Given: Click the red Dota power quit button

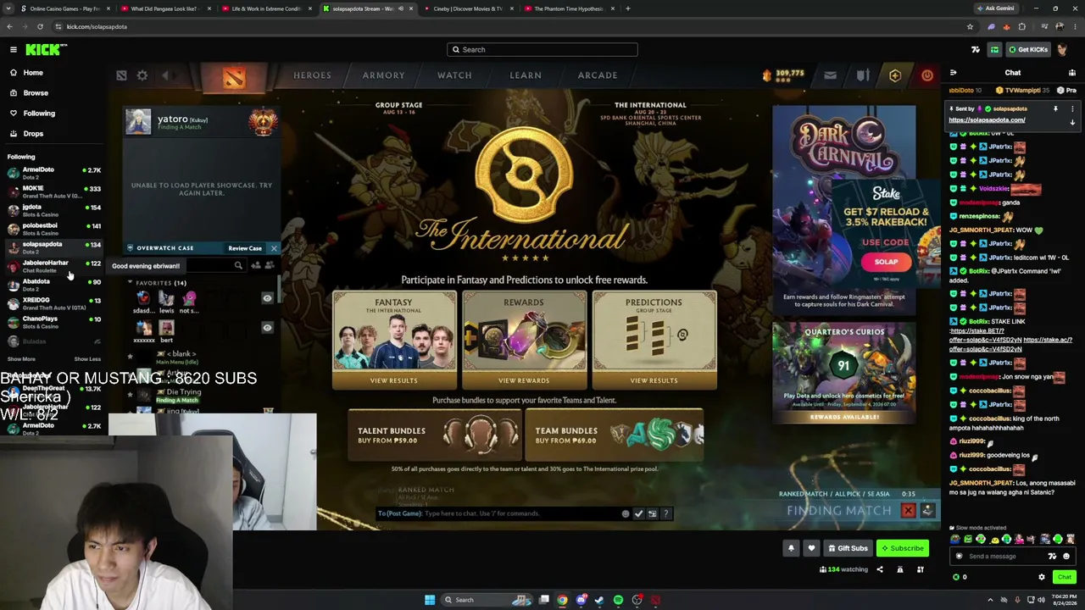Looking at the screenshot, I should click(927, 75).
